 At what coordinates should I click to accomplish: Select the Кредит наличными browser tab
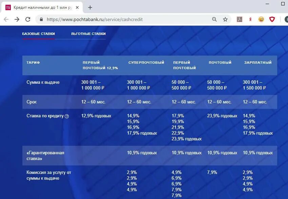point(42,7)
